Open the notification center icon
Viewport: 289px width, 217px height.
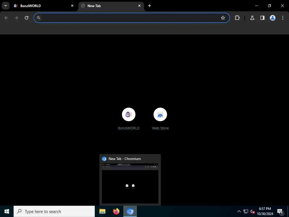click(x=280, y=211)
